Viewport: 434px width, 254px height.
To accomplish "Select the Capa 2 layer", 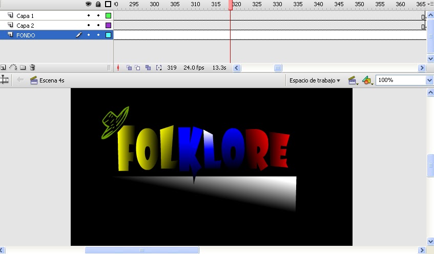I will click(x=25, y=26).
